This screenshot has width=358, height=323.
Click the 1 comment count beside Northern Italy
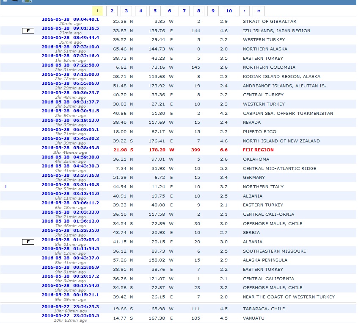coord(6,187)
